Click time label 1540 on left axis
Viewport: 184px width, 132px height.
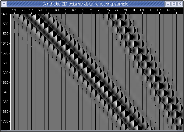pos(5,43)
